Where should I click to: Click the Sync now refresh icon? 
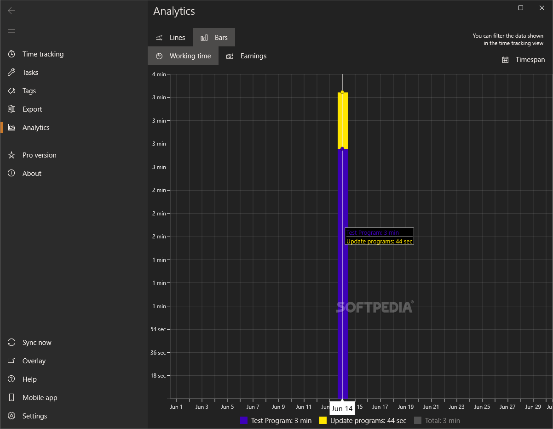(x=12, y=343)
